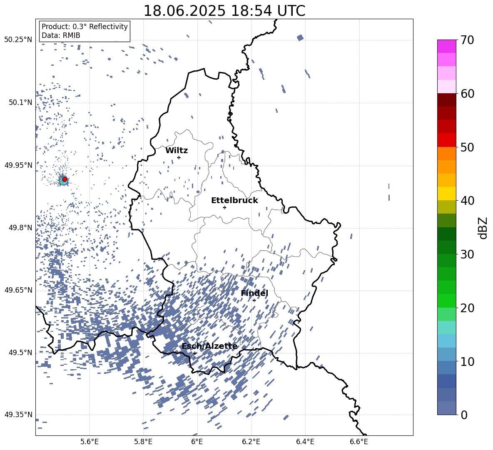Viewport: 493px width, 450px height.
Task: Click the 49.95°N latitude label
Action: pos(18,165)
